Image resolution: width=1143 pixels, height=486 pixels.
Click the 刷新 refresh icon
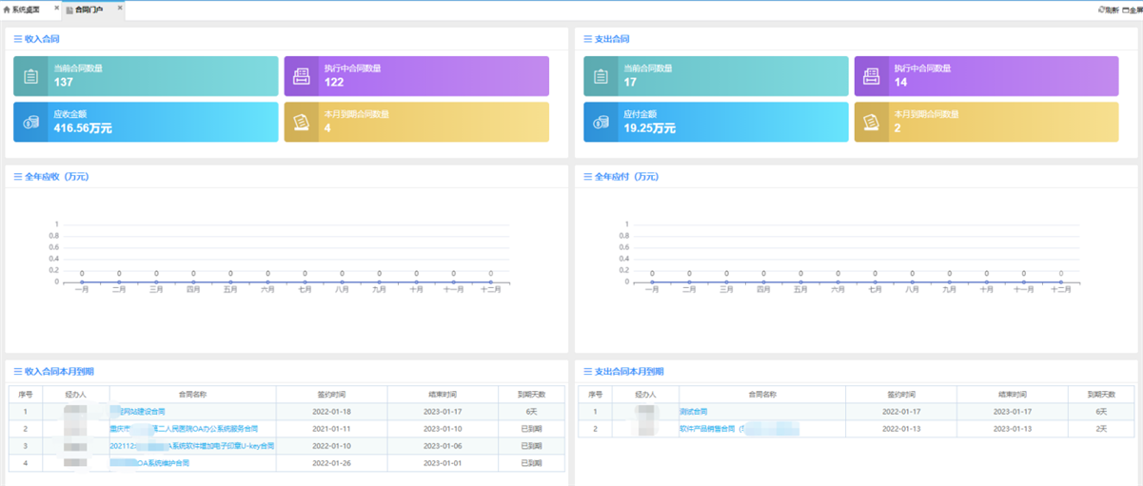tap(1102, 10)
